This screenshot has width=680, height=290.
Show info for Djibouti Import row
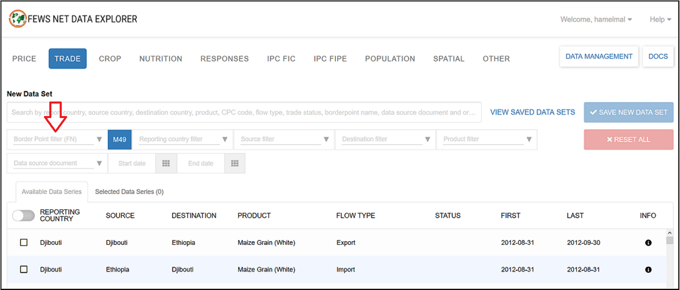coord(648,270)
